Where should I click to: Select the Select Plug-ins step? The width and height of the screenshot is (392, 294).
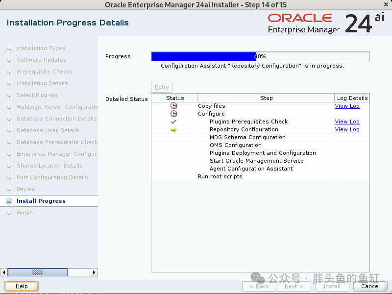pyautogui.click(x=37, y=95)
